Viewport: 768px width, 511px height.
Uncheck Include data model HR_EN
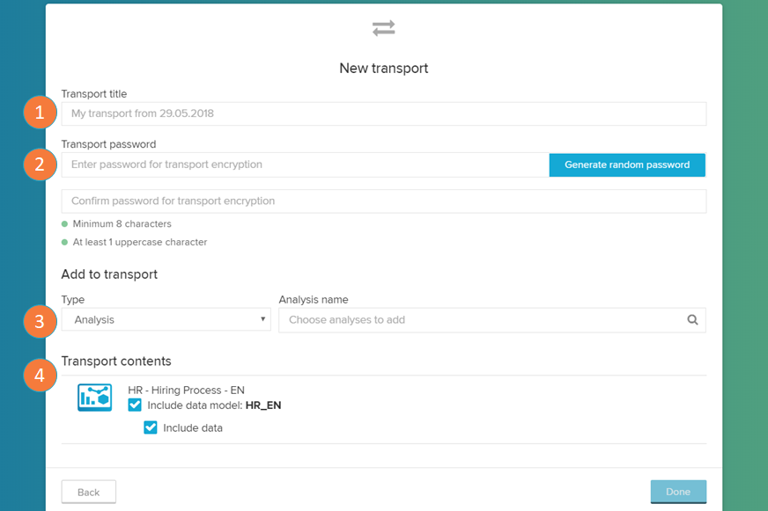tap(135, 405)
